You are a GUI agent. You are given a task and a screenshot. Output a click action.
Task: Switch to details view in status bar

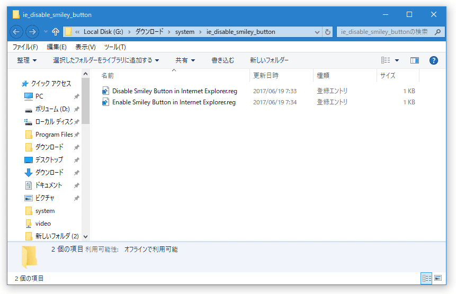pos(426,278)
